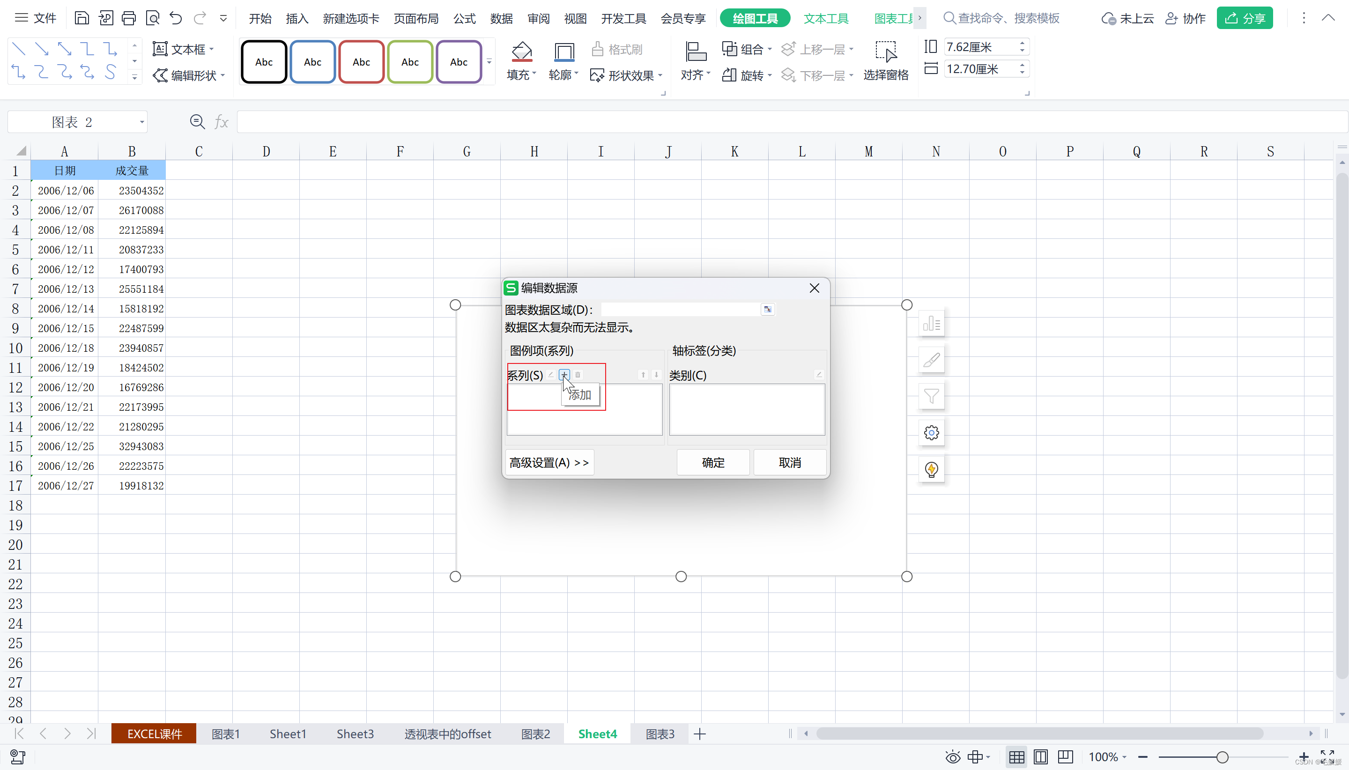Click the 取消 button in dialog
1349x770 pixels.
[790, 462]
